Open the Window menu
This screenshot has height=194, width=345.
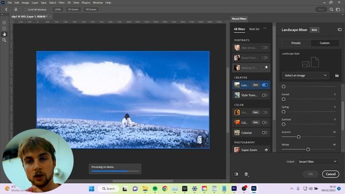click(98, 3)
